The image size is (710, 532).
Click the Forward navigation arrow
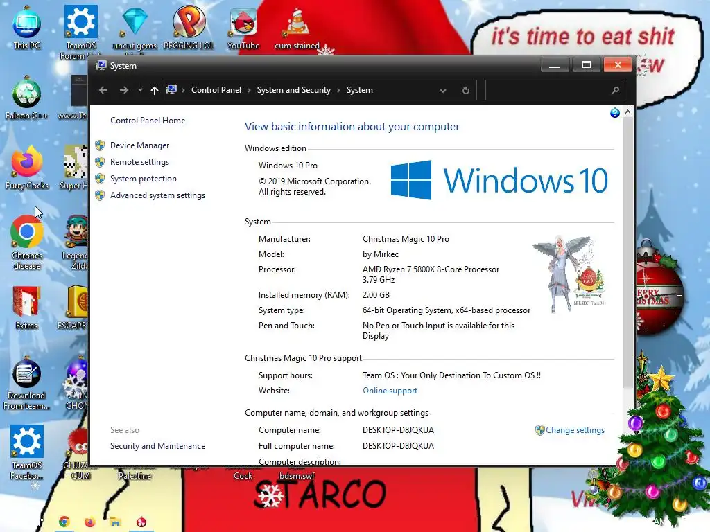point(123,90)
